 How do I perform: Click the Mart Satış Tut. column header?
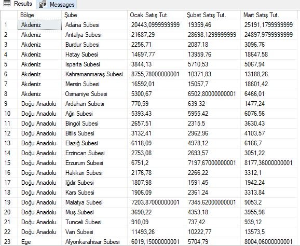coord(269,15)
